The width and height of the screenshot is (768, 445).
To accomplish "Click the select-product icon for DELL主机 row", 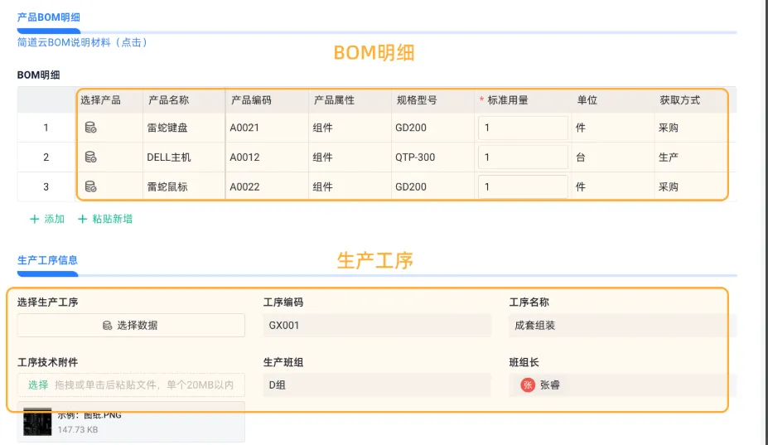I will [x=90, y=157].
